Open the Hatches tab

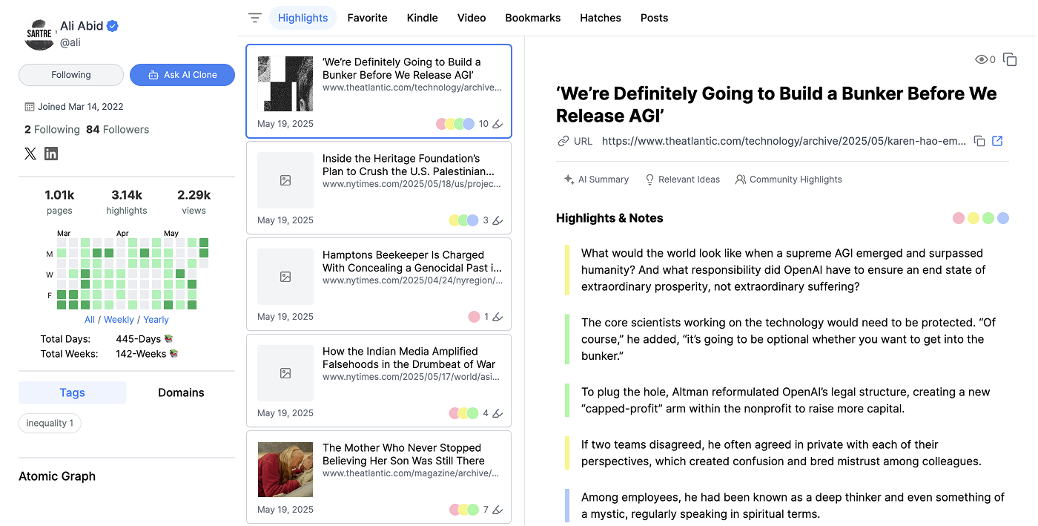tap(601, 18)
